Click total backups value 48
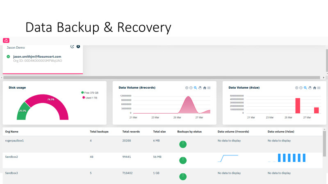The height and width of the screenshot is (184, 328). pyautogui.click(x=91, y=157)
